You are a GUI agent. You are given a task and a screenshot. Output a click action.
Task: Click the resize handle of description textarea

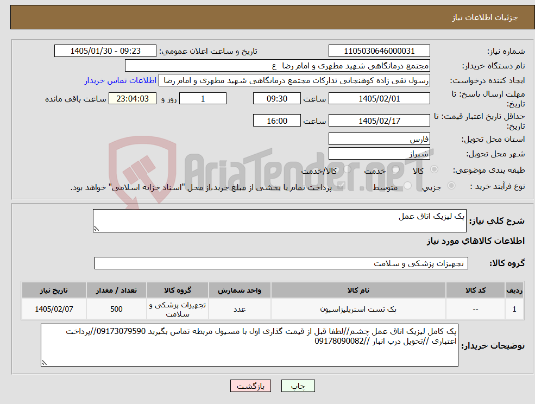click(96, 229)
